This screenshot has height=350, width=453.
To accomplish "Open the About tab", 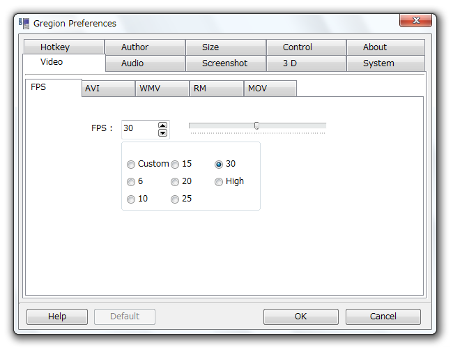I will click(x=385, y=47).
